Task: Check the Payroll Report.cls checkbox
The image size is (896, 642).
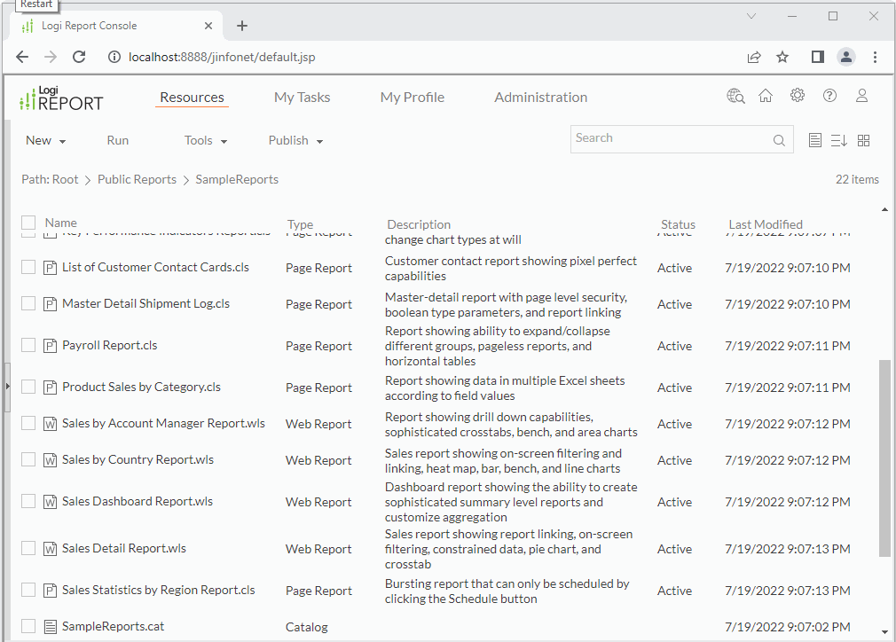Action: pyautogui.click(x=28, y=345)
